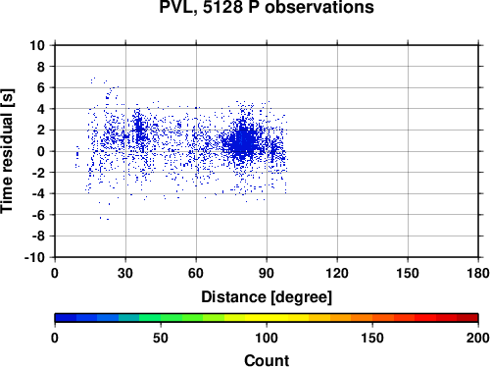The image size is (490, 367).
Task: Click the 'Distance [degree]' axis label
Action: pos(267,297)
